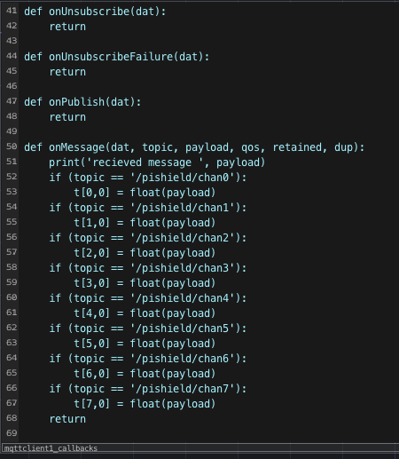Click the onMessage function definition line

[x=194, y=147]
